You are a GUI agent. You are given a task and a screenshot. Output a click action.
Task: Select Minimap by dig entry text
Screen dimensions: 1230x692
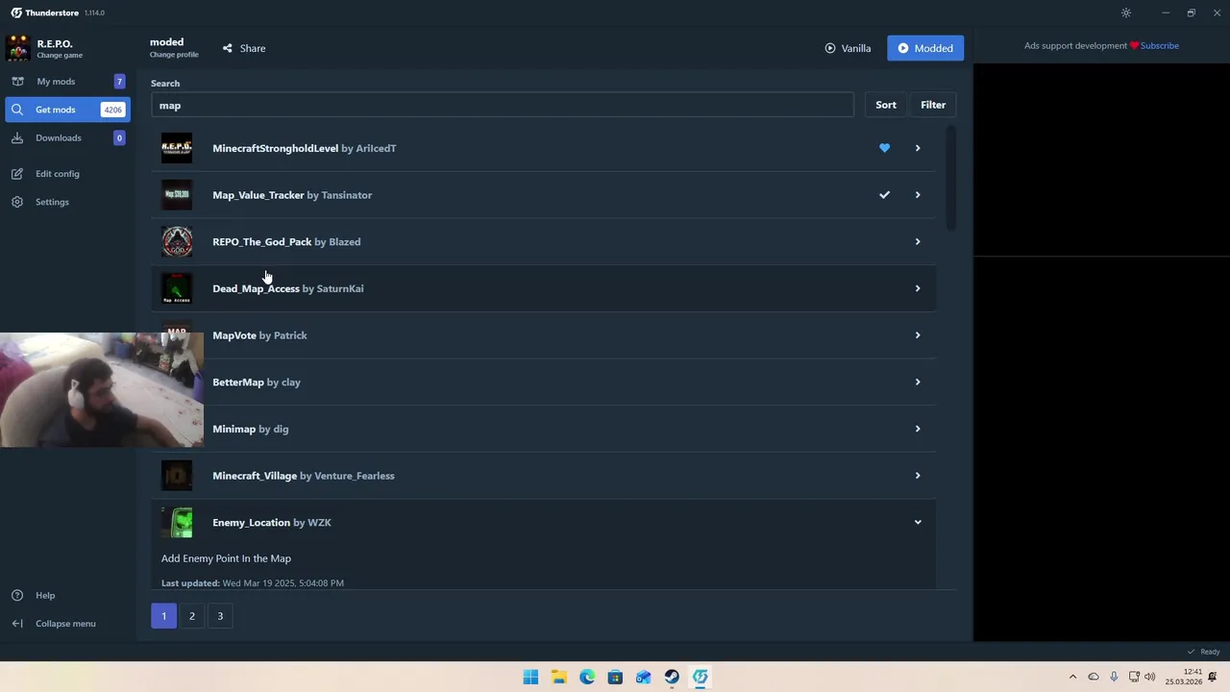pos(250,429)
